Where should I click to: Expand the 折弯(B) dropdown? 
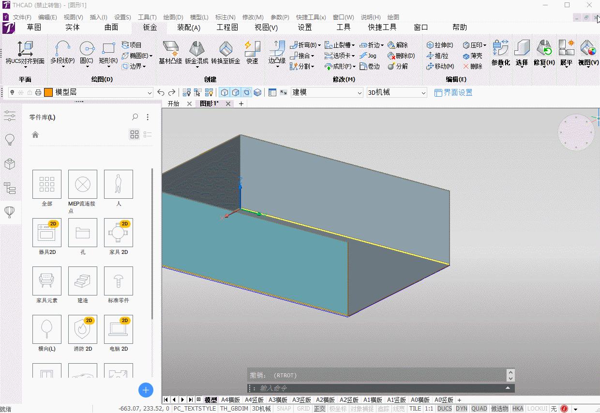(x=319, y=45)
